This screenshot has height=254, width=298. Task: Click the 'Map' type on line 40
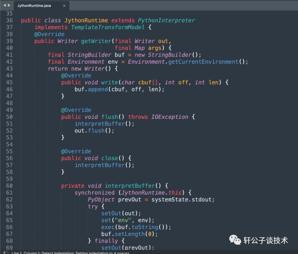(x=139, y=48)
